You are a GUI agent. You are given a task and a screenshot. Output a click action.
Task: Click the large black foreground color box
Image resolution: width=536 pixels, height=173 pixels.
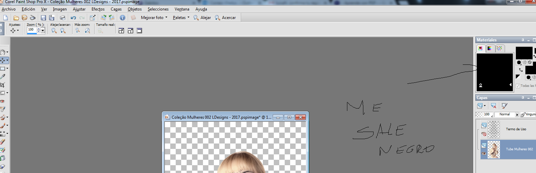click(494, 72)
